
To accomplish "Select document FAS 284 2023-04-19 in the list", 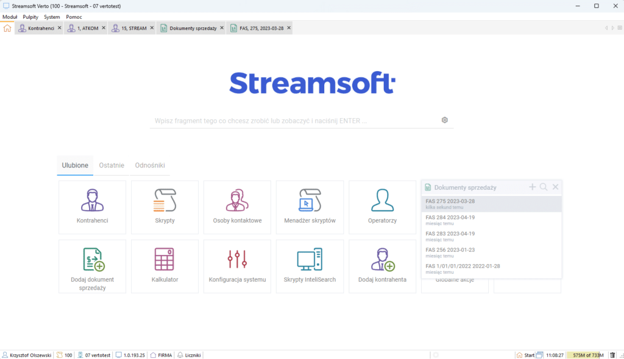I will point(475,219).
